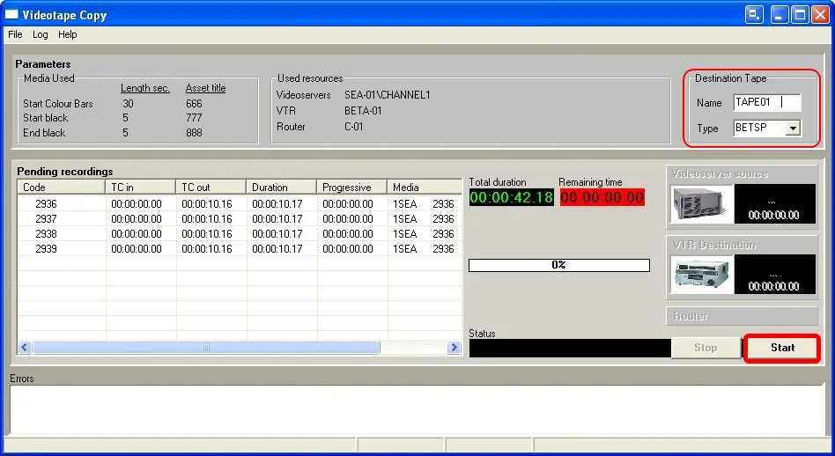Viewport: 835px width, 456px height.
Task: Click the destination tape Name field
Action: [766, 102]
